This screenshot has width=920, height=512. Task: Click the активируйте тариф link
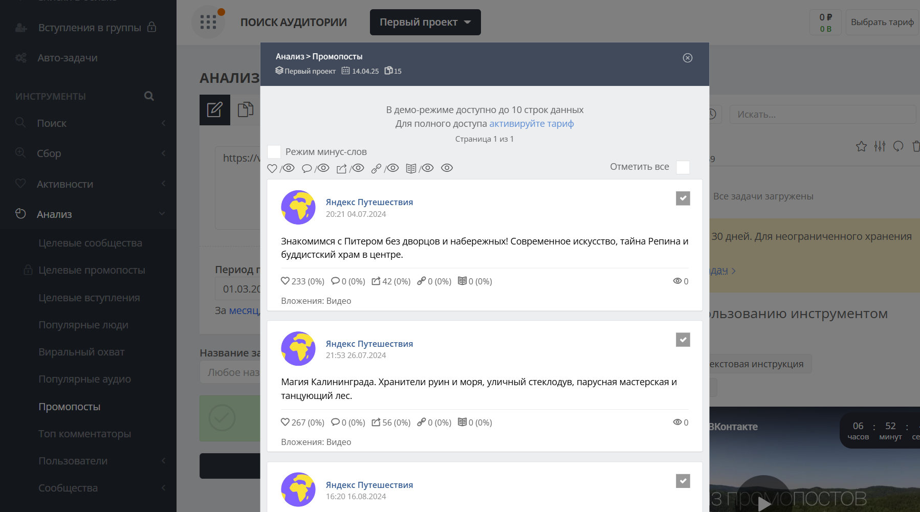click(531, 124)
